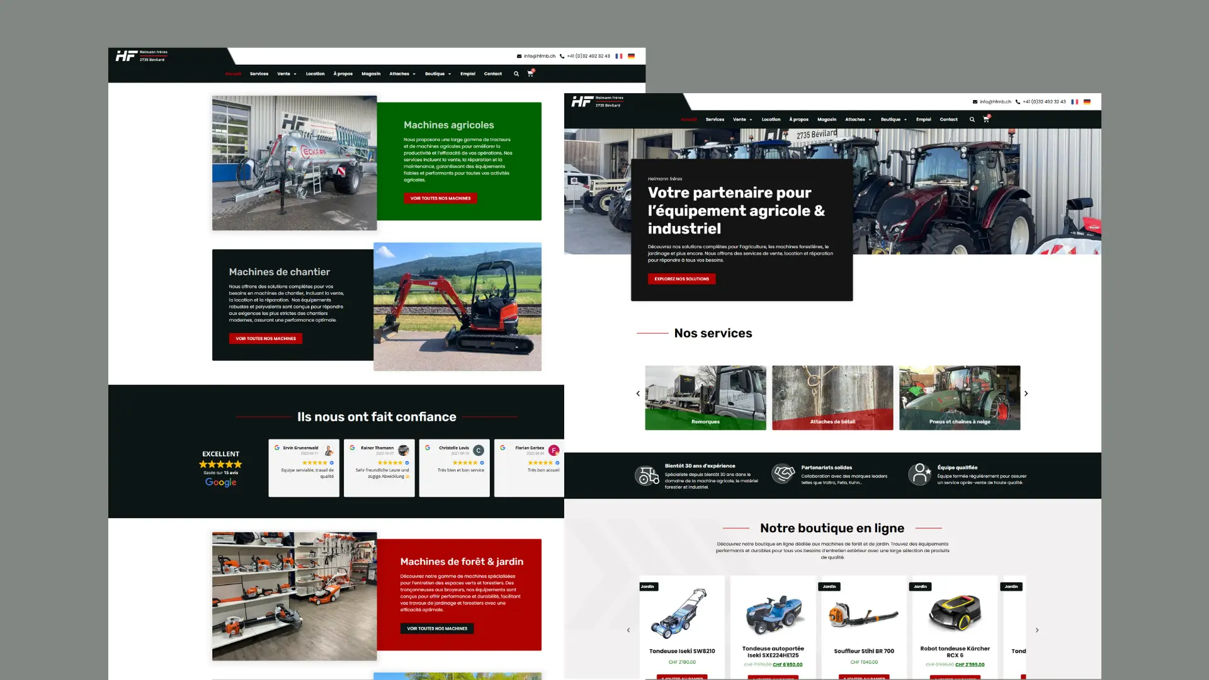Open Robot tondeuse Kärcher RCX 6 product
The width and height of the screenshot is (1209, 680).
pyautogui.click(x=955, y=652)
